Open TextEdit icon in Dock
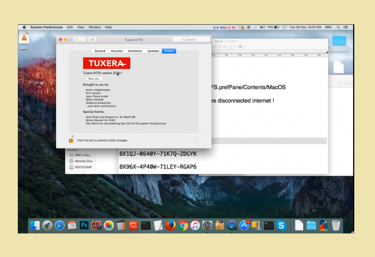The width and height of the screenshot is (375, 257). click(158, 225)
